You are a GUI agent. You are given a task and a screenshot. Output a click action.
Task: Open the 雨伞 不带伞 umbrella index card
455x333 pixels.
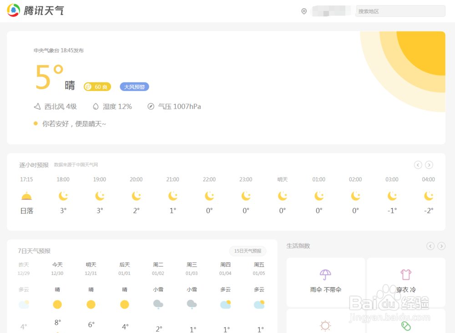[x=326, y=282]
